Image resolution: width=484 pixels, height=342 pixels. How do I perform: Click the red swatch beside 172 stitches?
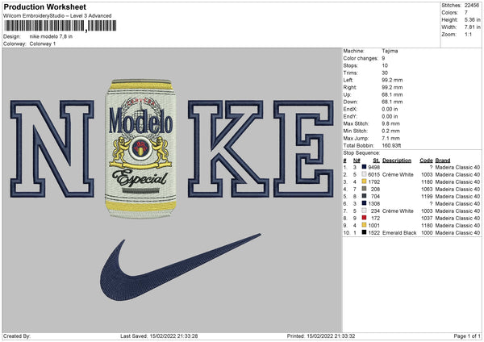364,218
